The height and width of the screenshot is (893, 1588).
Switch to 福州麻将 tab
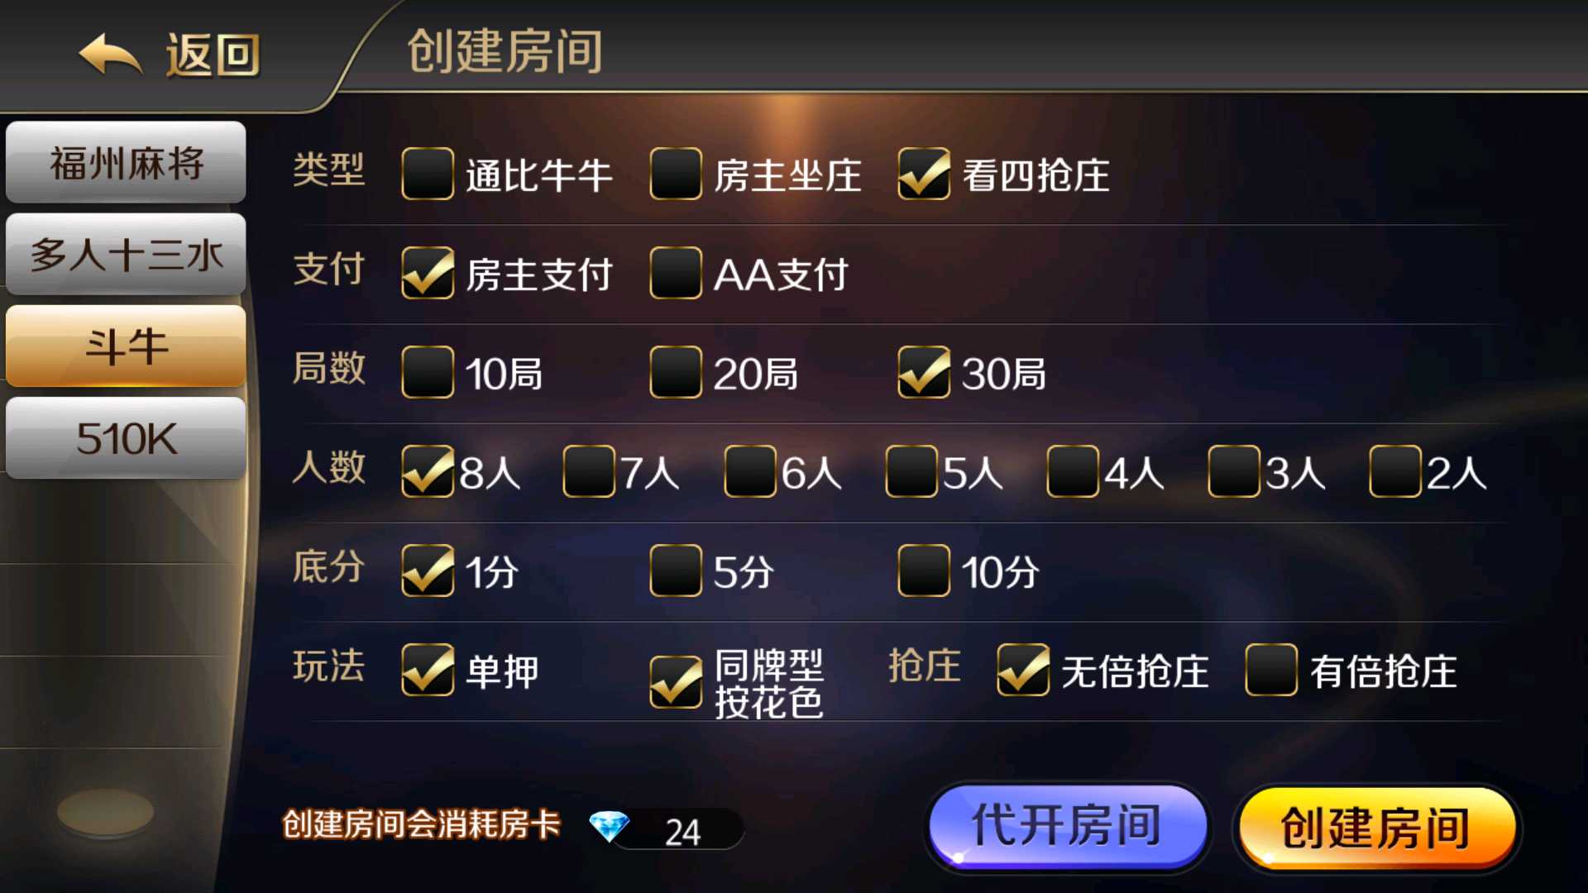coord(126,162)
